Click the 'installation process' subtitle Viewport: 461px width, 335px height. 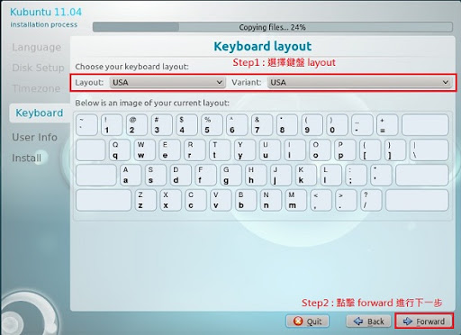click(44, 24)
